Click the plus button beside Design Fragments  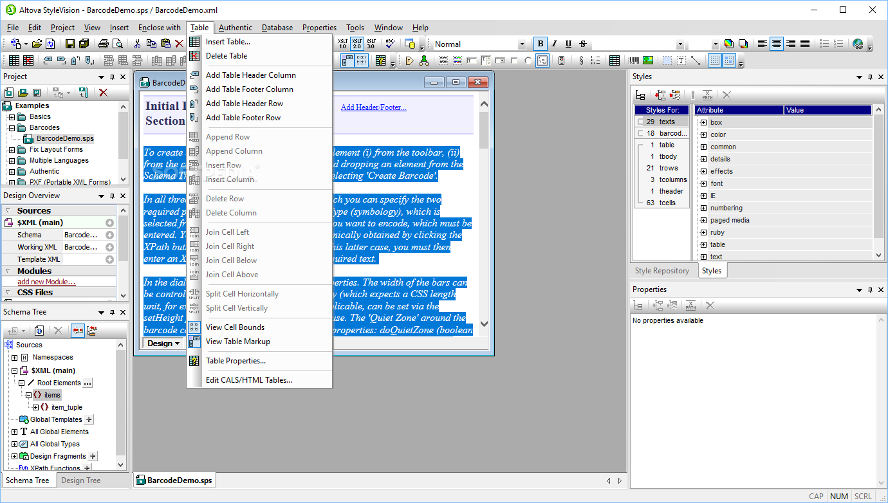93,456
